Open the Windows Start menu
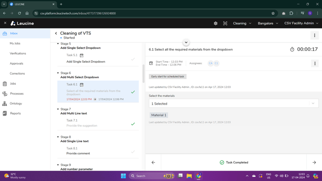The image size is (322, 181). [x=124, y=176]
